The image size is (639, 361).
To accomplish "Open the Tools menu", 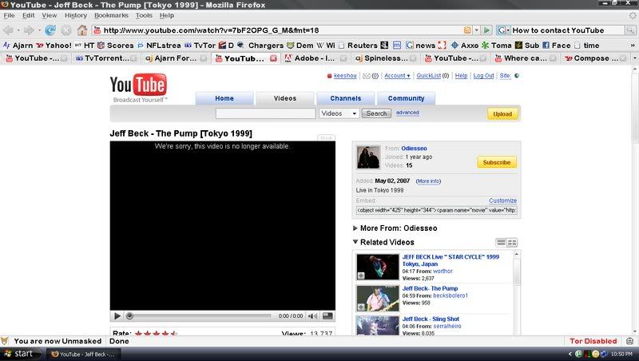I will tap(144, 15).
